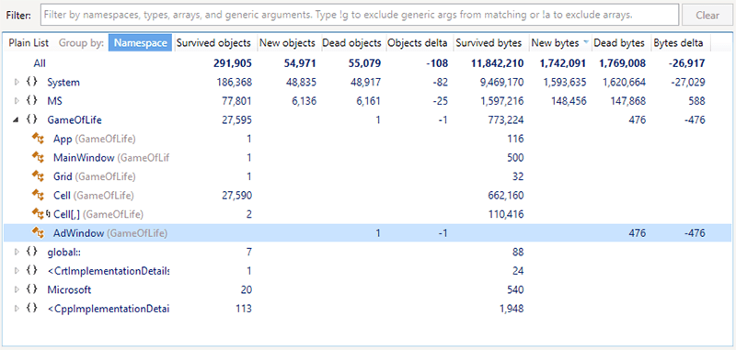Select the System namespace row label
Viewport: 736px width, 350px height.
pos(63,82)
